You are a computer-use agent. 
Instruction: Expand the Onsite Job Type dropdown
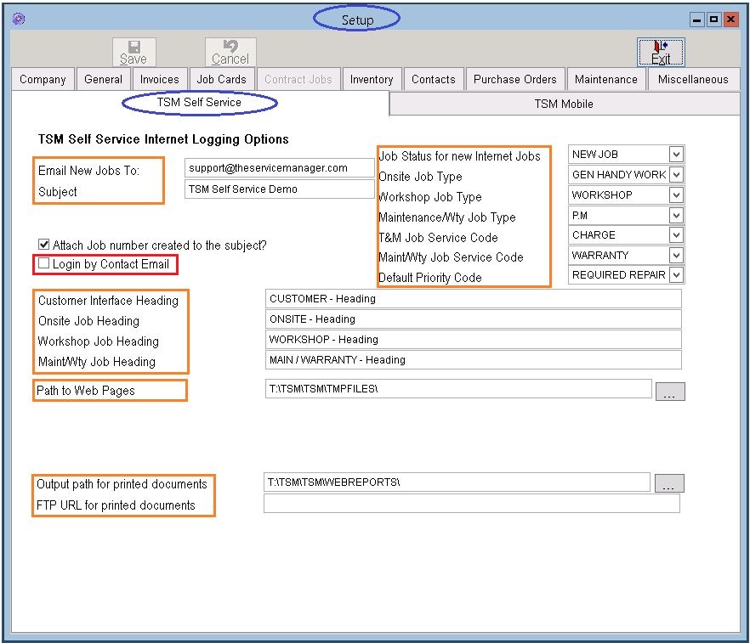pos(676,175)
